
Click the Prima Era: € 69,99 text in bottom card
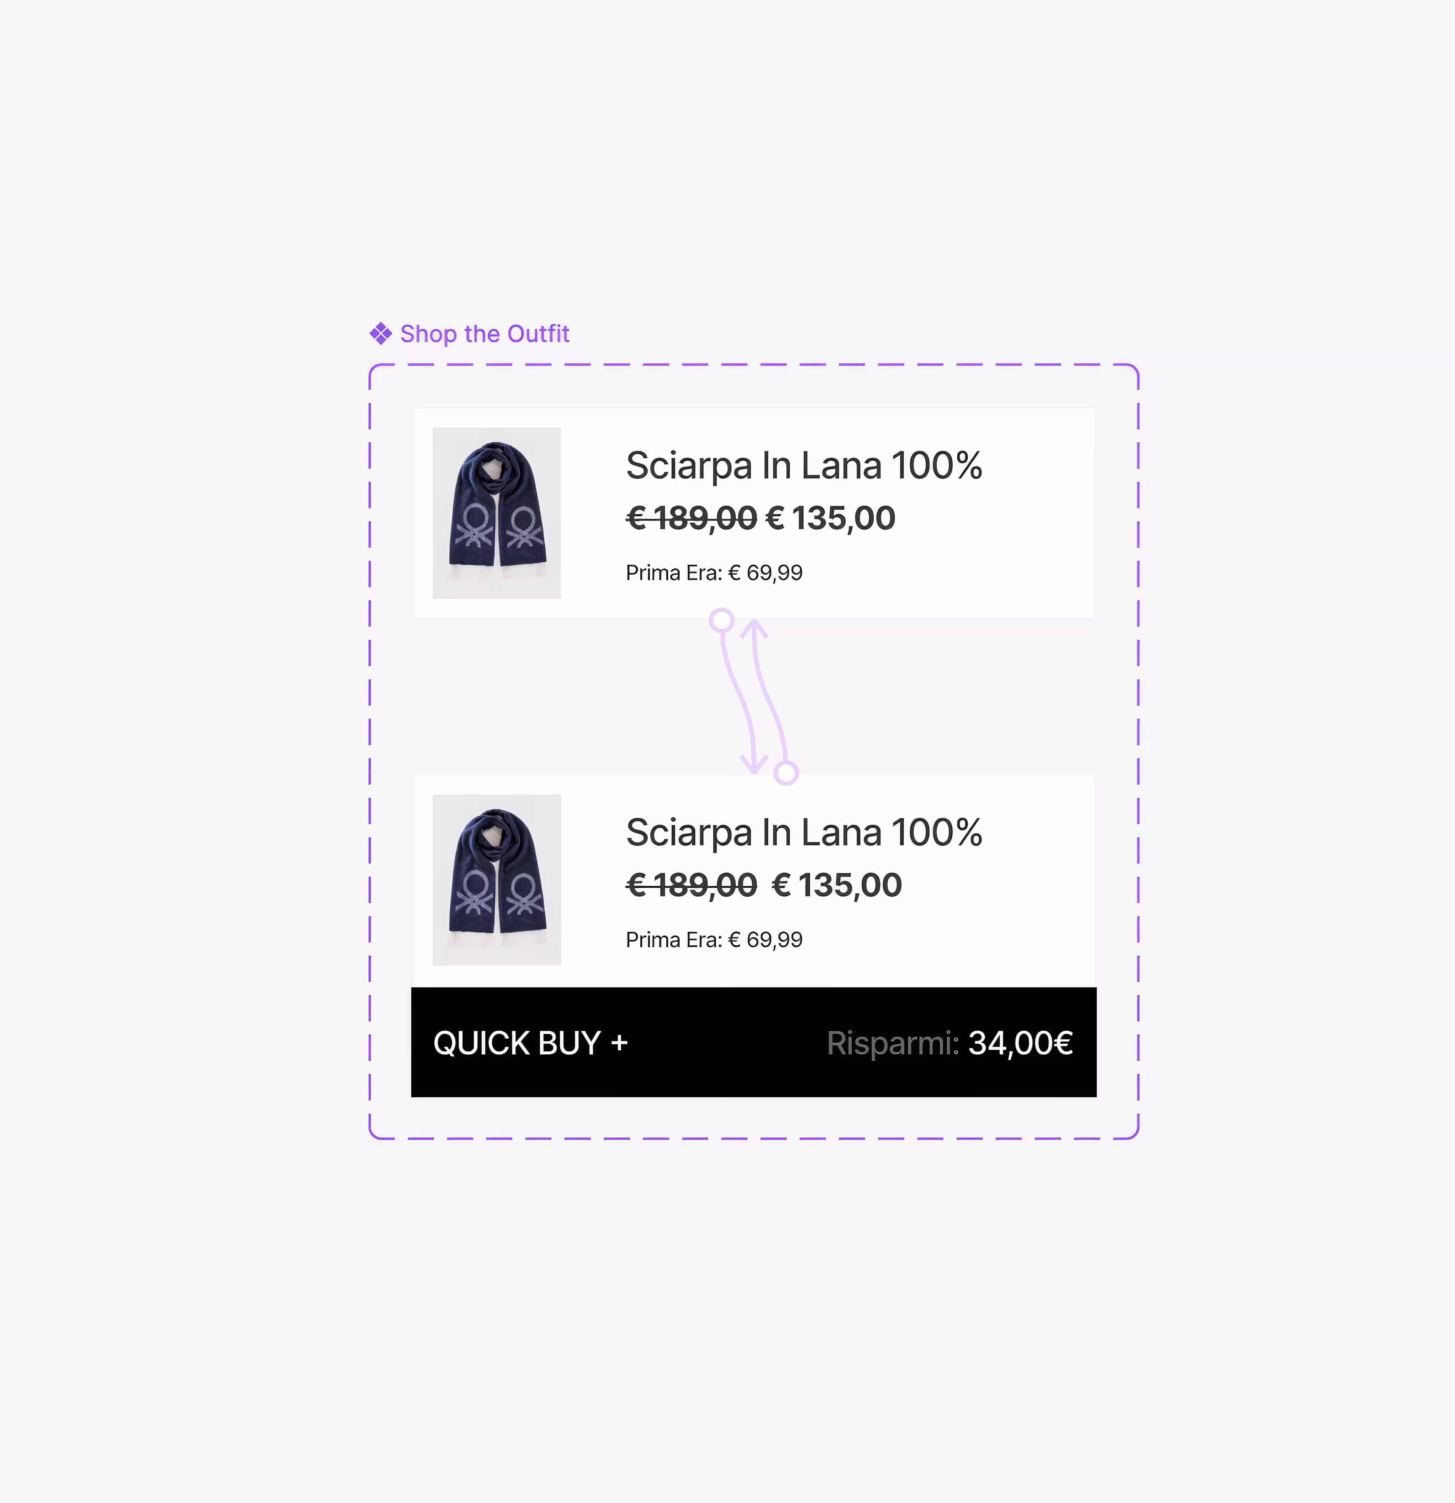click(x=714, y=939)
